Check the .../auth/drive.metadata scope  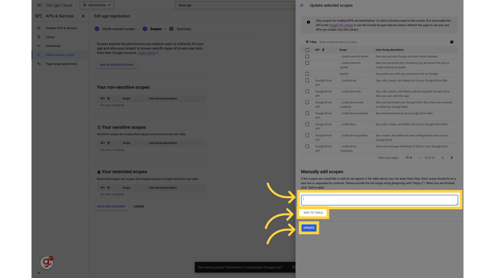307,146
